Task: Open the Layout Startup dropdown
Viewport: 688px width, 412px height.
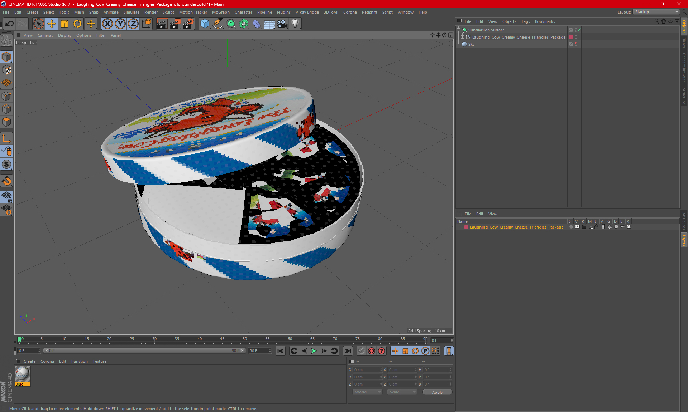Action: coord(656,12)
